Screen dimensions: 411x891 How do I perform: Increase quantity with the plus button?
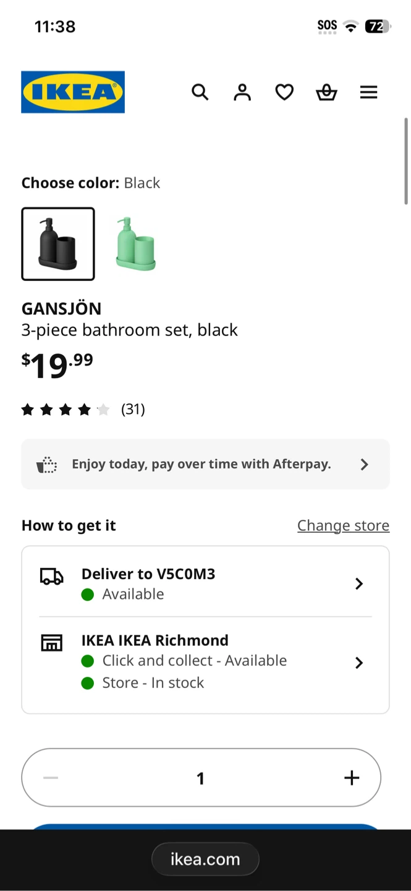tap(351, 778)
